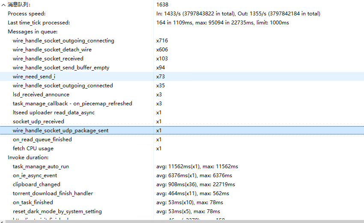Select the Invoke duration header row
This screenshot has height=223, width=364.
pos(28,158)
